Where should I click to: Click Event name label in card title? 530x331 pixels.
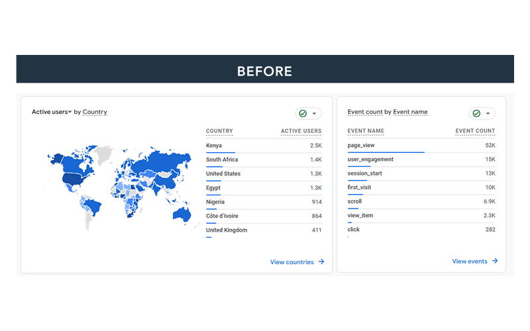[410, 112]
